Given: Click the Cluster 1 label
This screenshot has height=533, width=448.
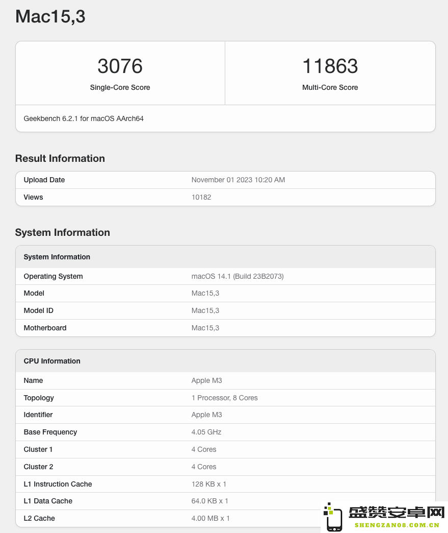Looking at the screenshot, I should (x=38, y=449).
